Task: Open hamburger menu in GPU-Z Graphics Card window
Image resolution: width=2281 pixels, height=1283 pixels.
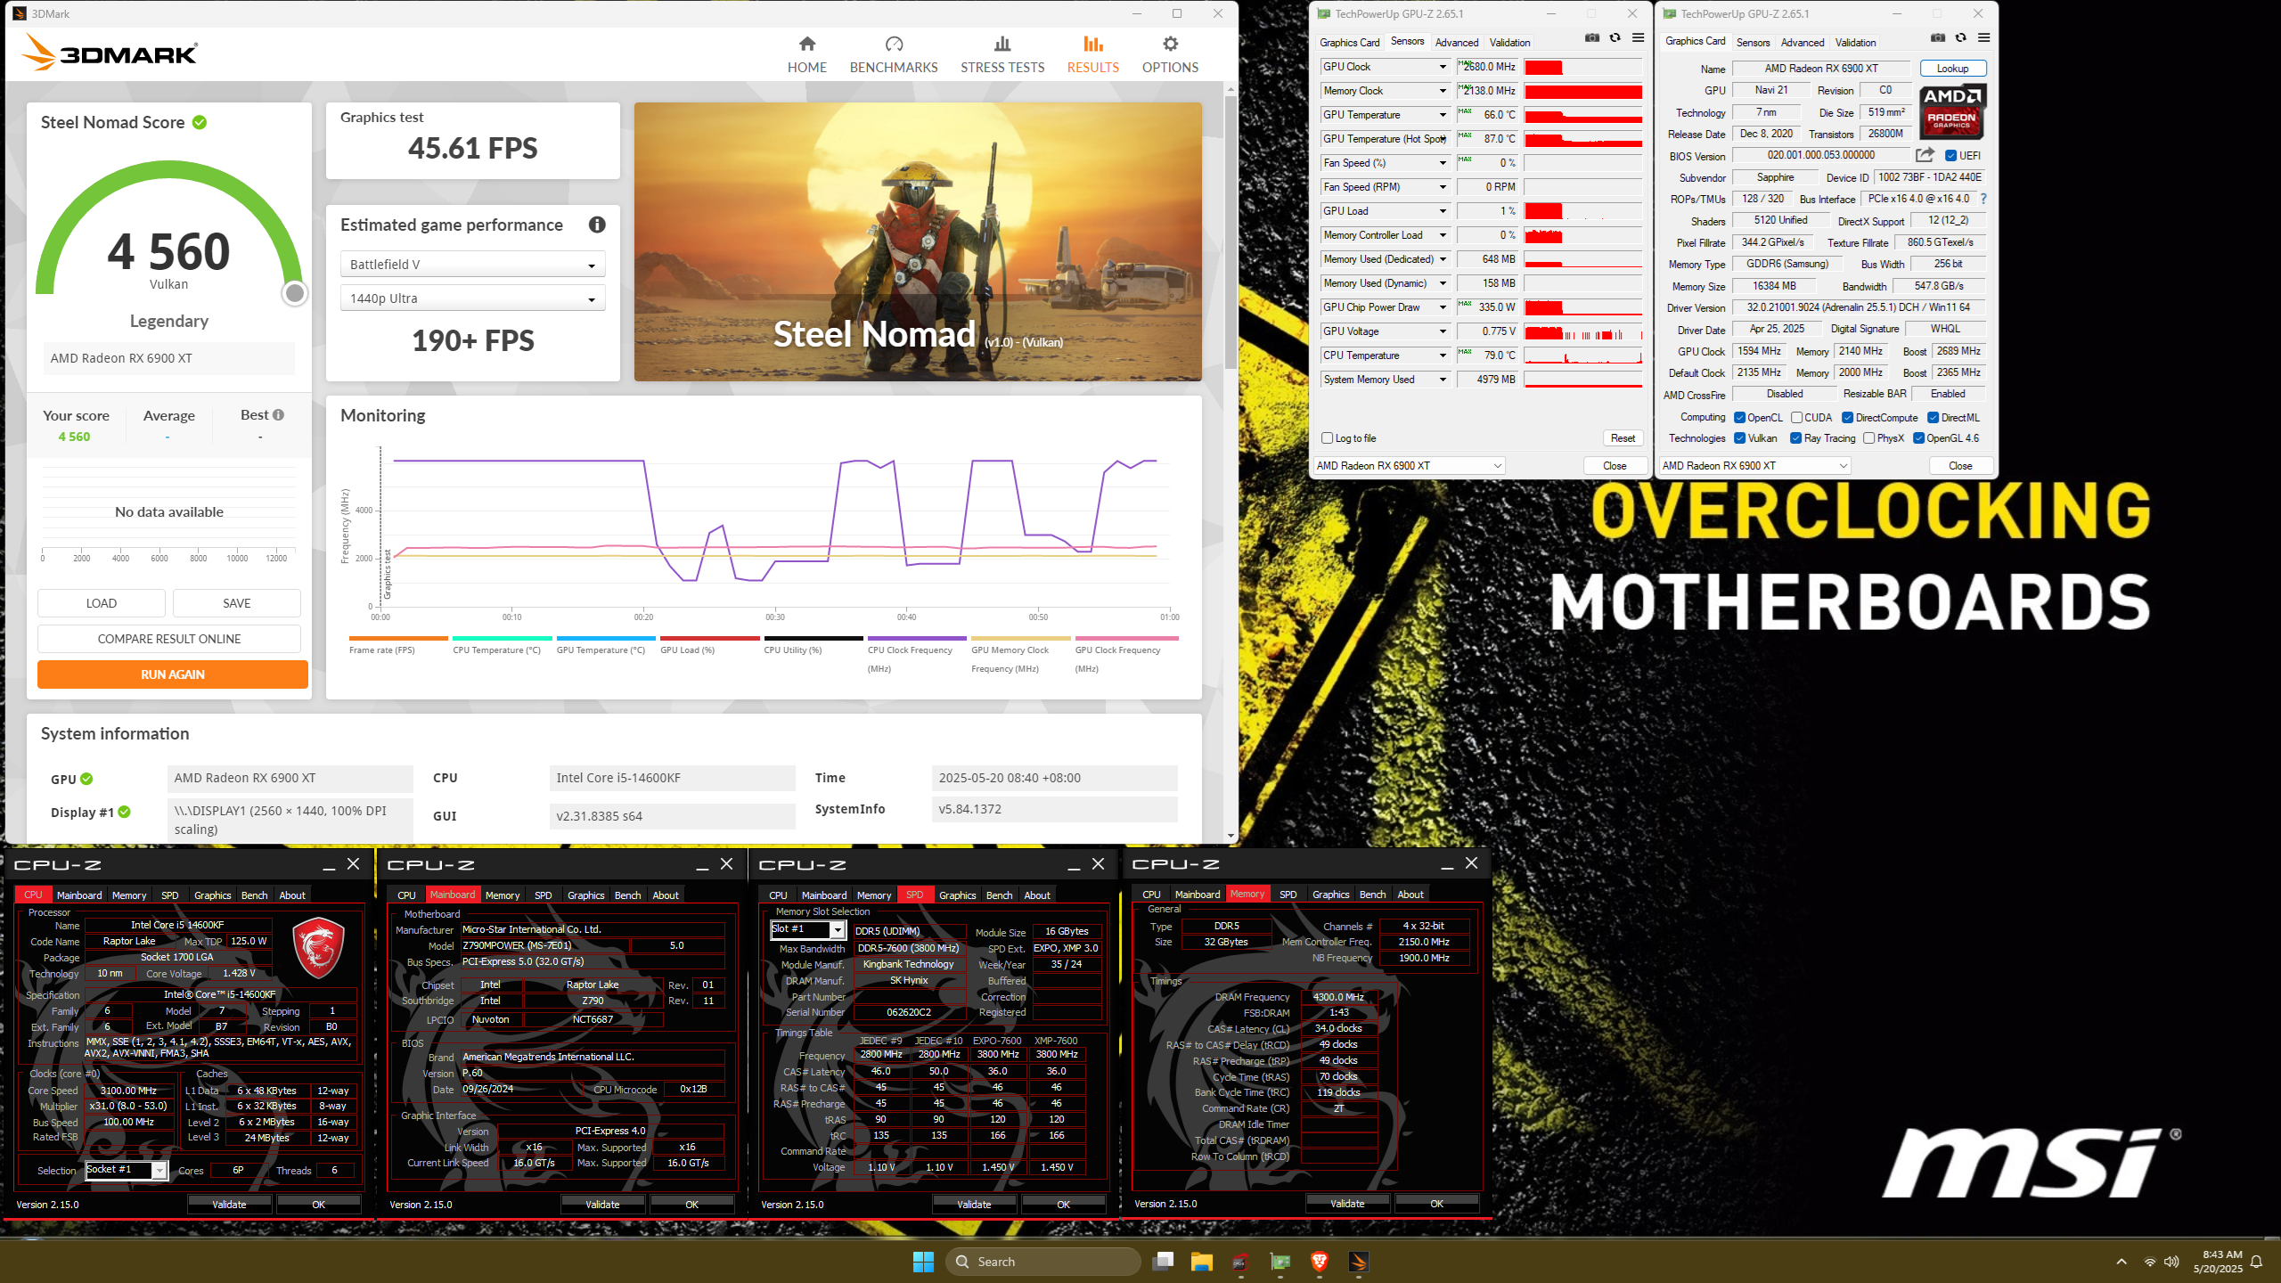Action: tap(1983, 37)
